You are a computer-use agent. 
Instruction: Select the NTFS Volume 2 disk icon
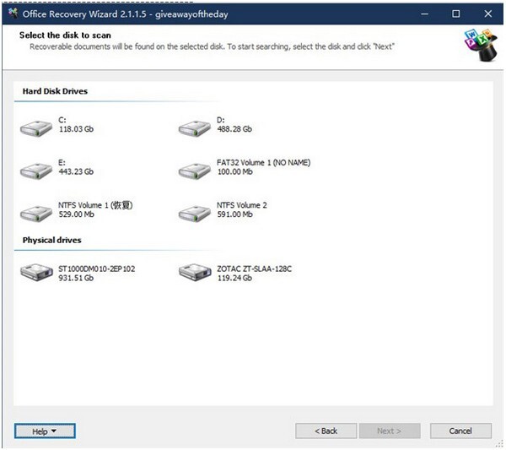tap(195, 214)
